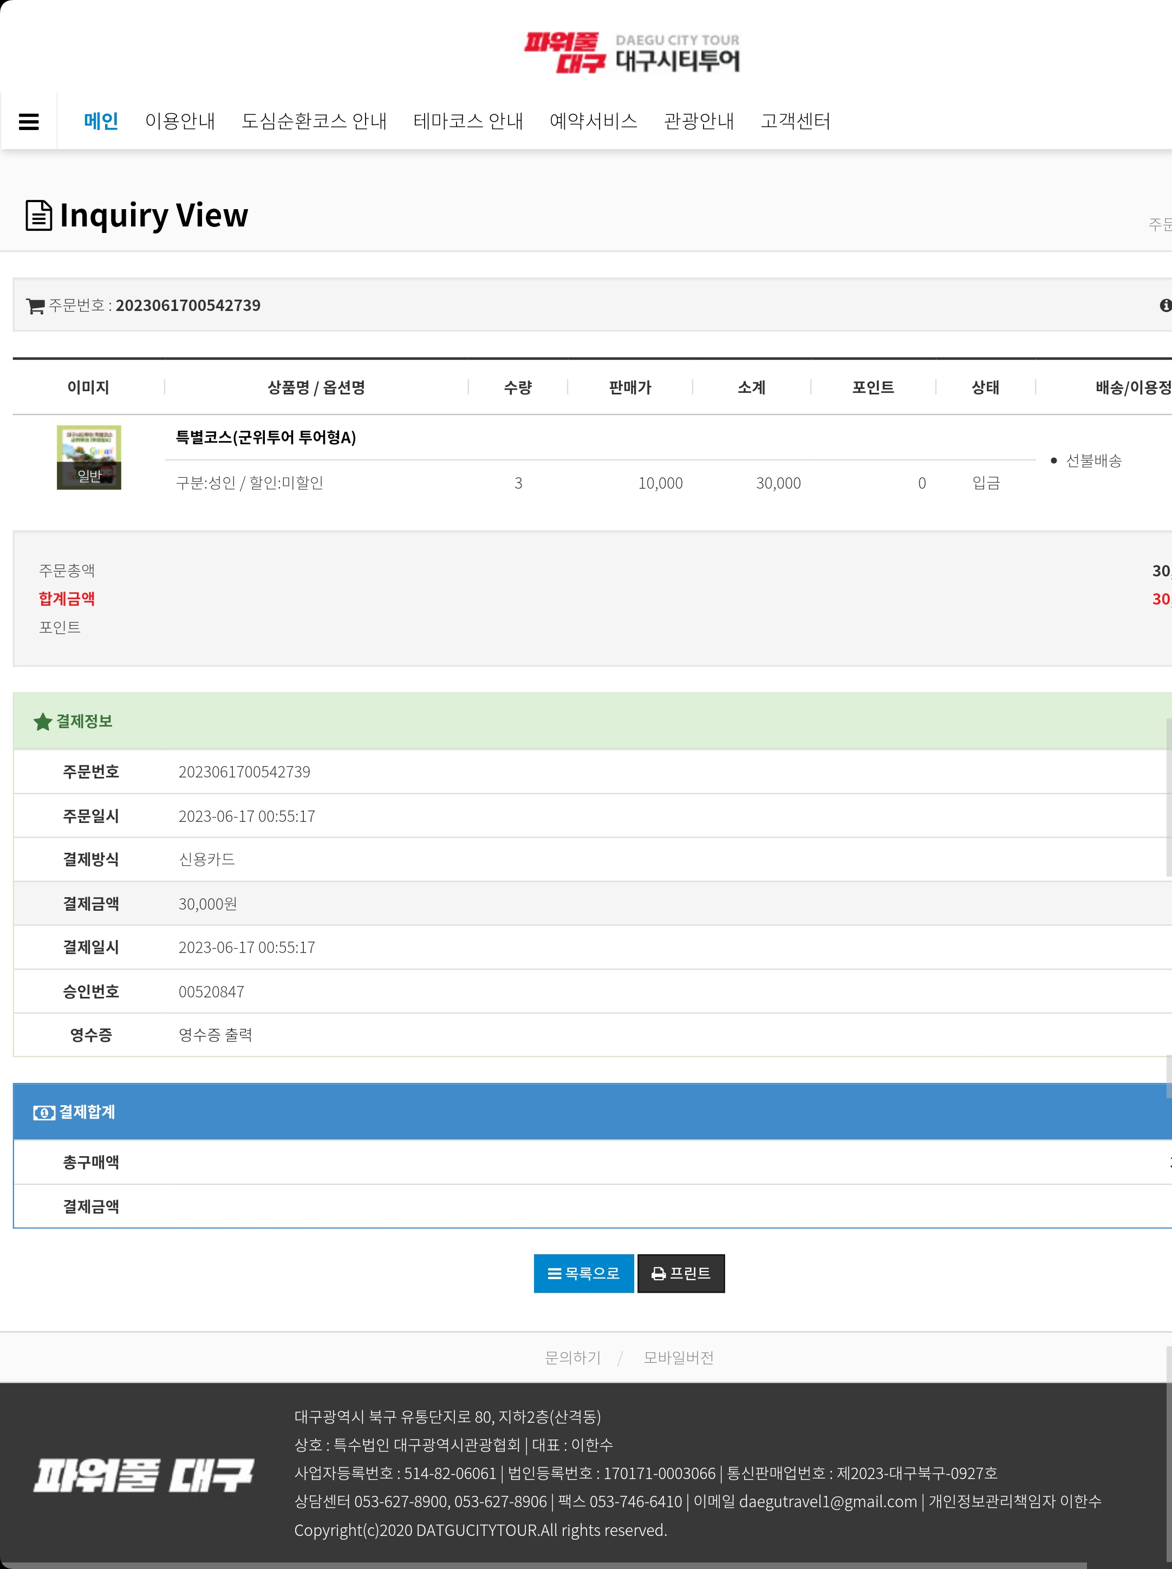Click the green star icon in 결제정보
Image resolution: width=1172 pixels, height=1569 pixels.
[43, 722]
